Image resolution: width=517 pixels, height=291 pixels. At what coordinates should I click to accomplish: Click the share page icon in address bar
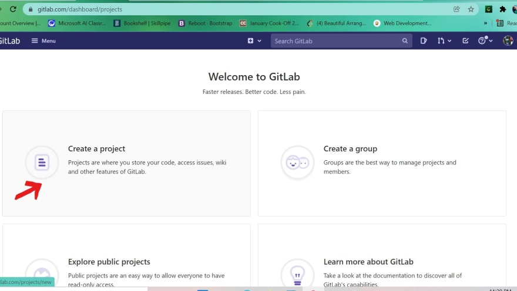tap(456, 9)
